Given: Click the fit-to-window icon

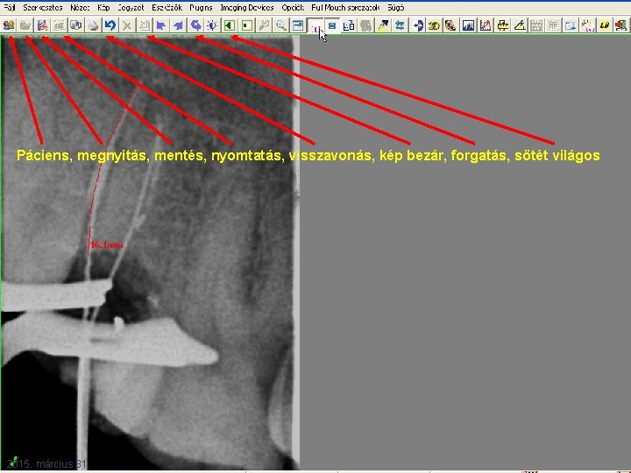Looking at the screenshot, I should [298, 25].
